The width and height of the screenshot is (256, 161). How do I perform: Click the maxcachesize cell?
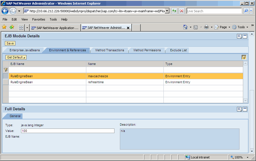(x=125, y=76)
